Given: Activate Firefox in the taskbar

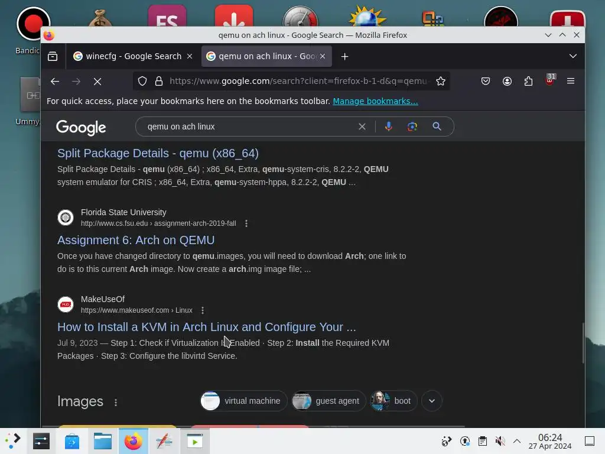Looking at the screenshot, I should 133,441.
